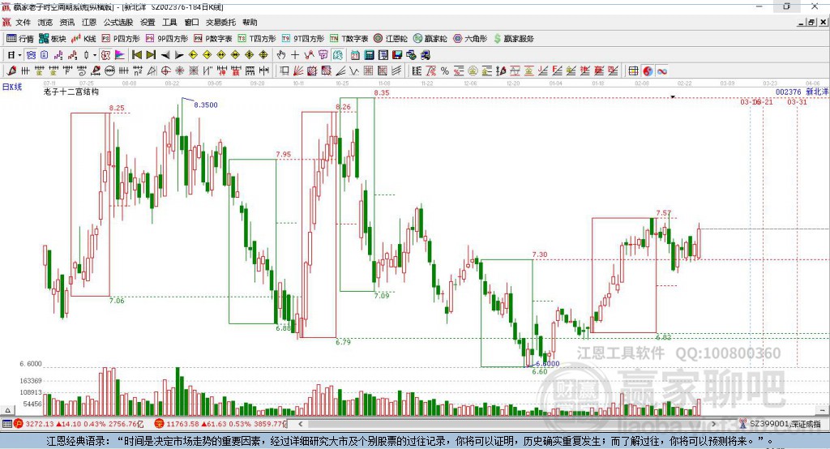The image size is (830, 449).
Task: Select the percent % line tool
Action: coord(445,71)
